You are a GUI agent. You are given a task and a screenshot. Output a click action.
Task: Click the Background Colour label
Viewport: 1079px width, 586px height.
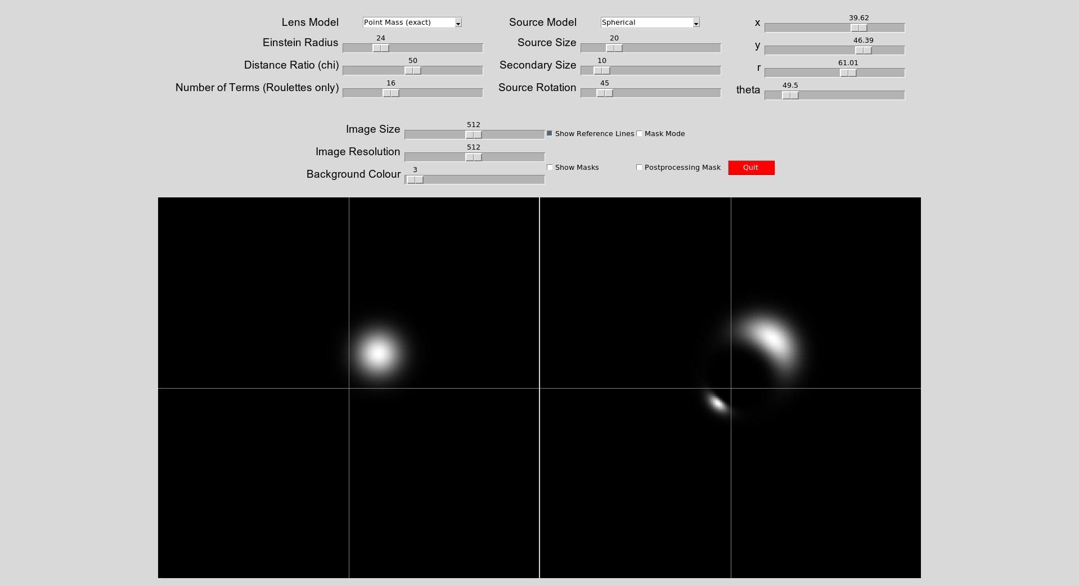click(353, 174)
